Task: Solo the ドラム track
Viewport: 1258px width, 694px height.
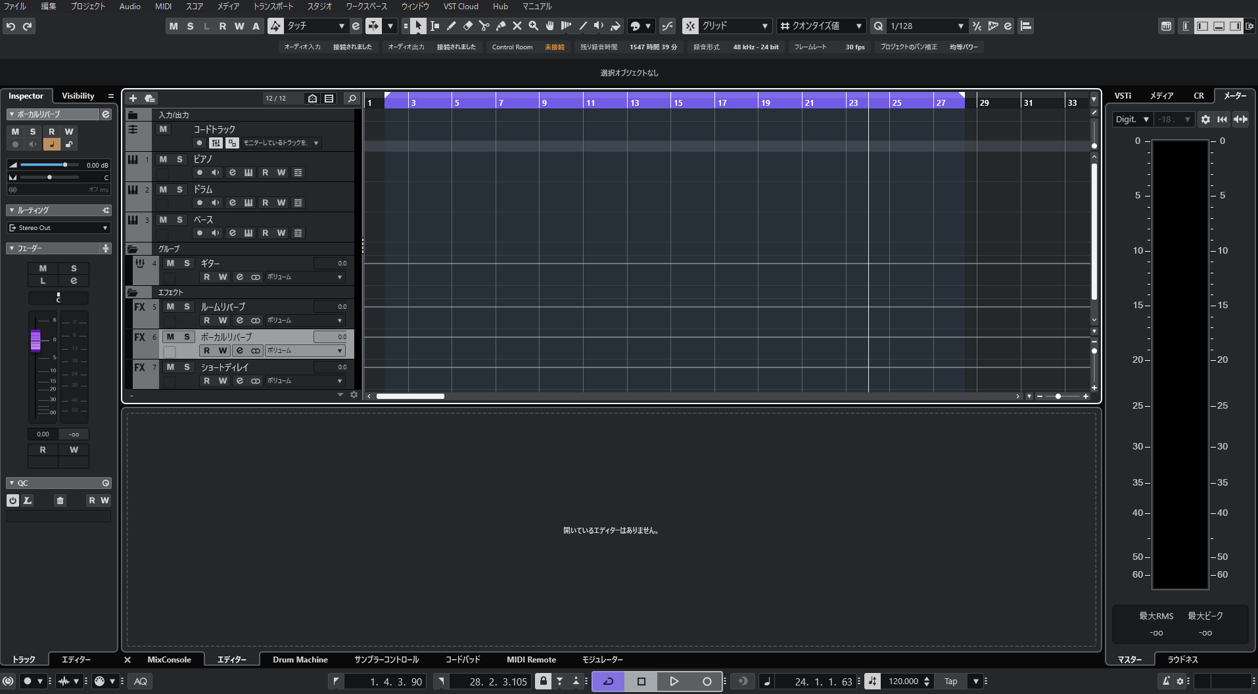Action: 179,190
